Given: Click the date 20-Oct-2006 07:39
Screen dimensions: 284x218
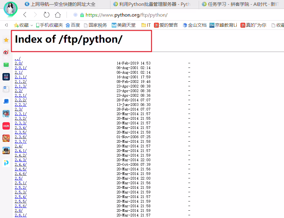Looking at the screenshot, I should (133, 165).
